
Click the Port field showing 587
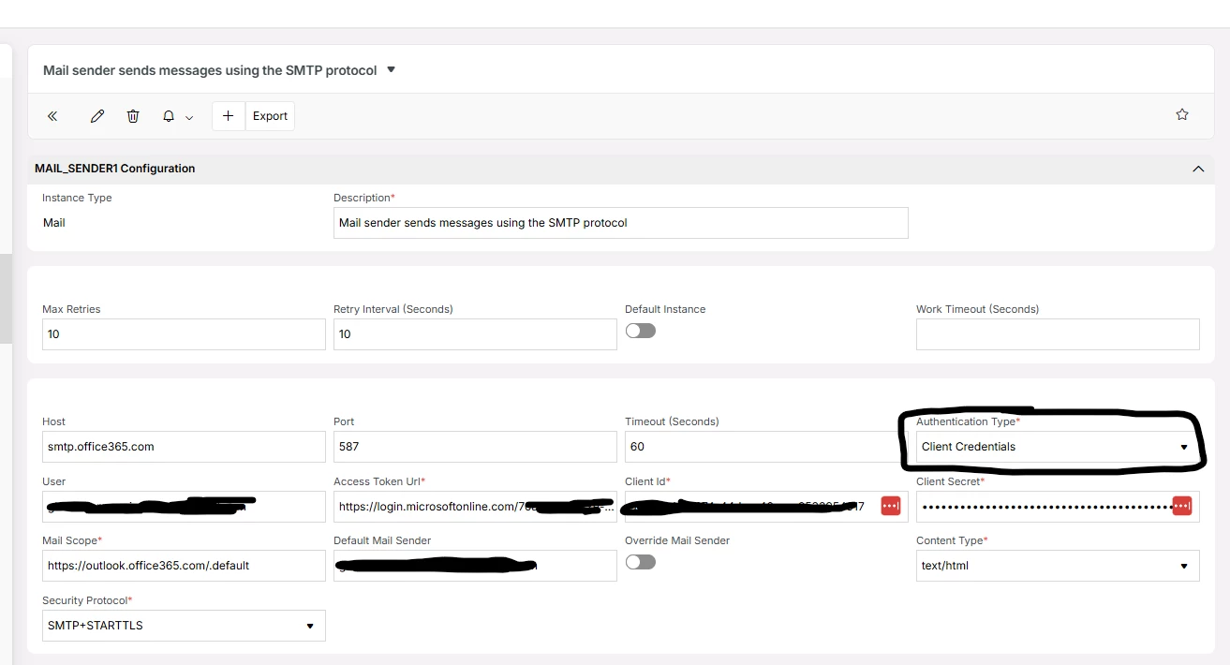pyautogui.click(x=475, y=447)
